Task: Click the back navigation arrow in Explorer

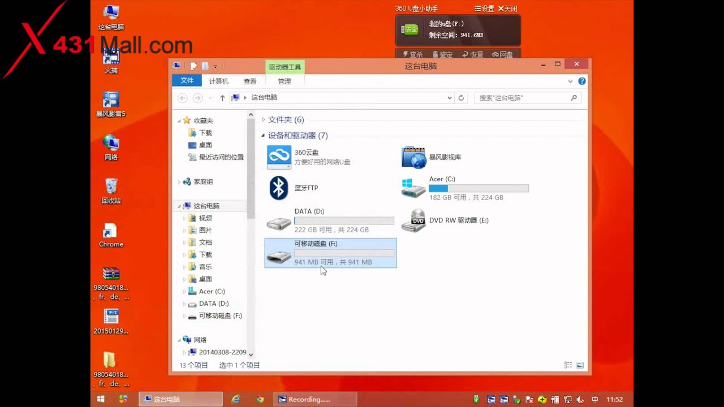Action: tap(182, 98)
